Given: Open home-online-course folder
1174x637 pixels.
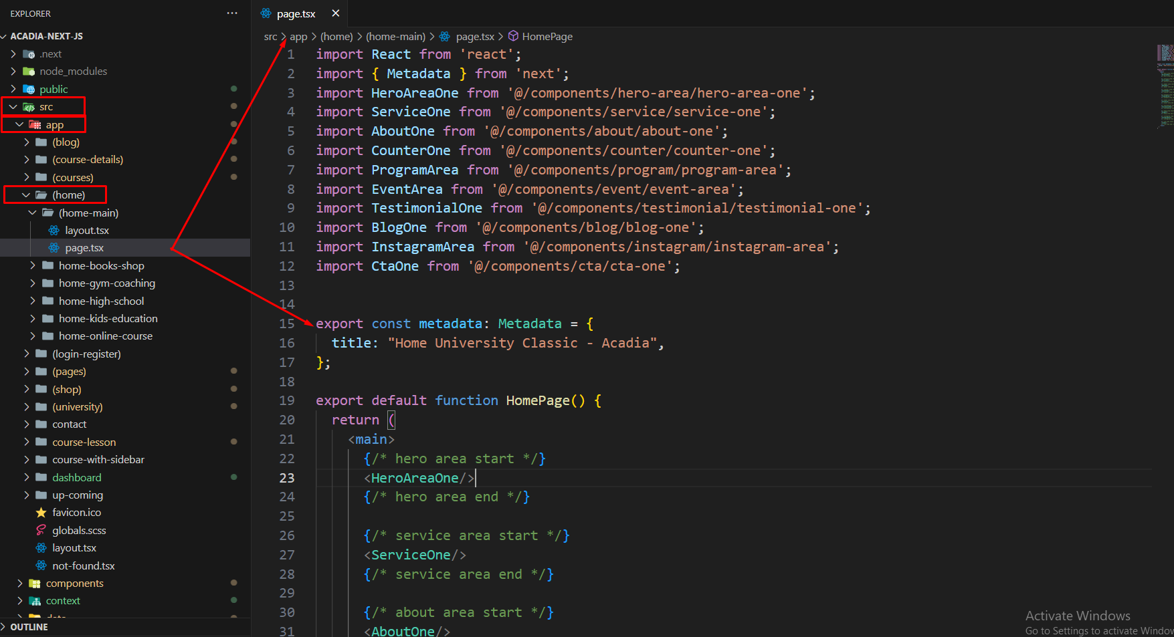Looking at the screenshot, I should [106, 336].
